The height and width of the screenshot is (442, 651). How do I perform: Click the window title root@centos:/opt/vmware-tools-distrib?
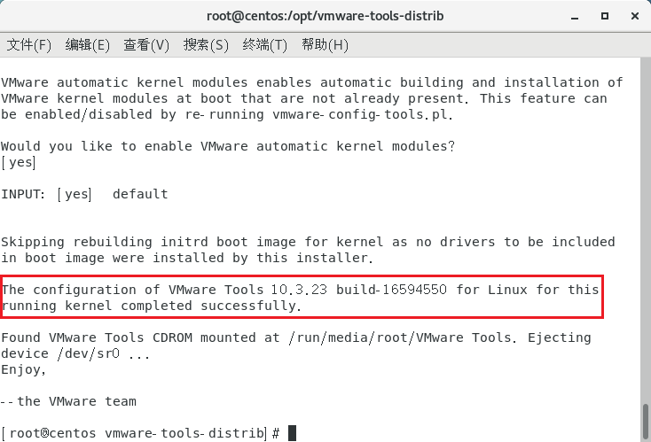325,16
